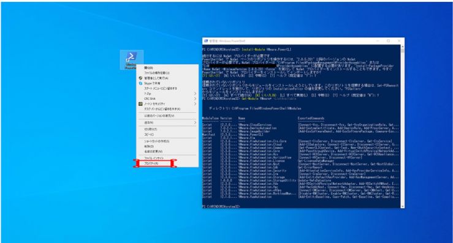
Task: Open the 7-Zip submenu entry
Action: [x=167, y=94]
